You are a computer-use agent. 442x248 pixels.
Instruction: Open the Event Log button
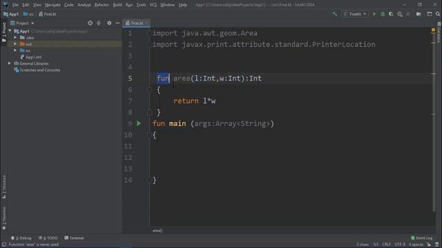pos(421,238)
